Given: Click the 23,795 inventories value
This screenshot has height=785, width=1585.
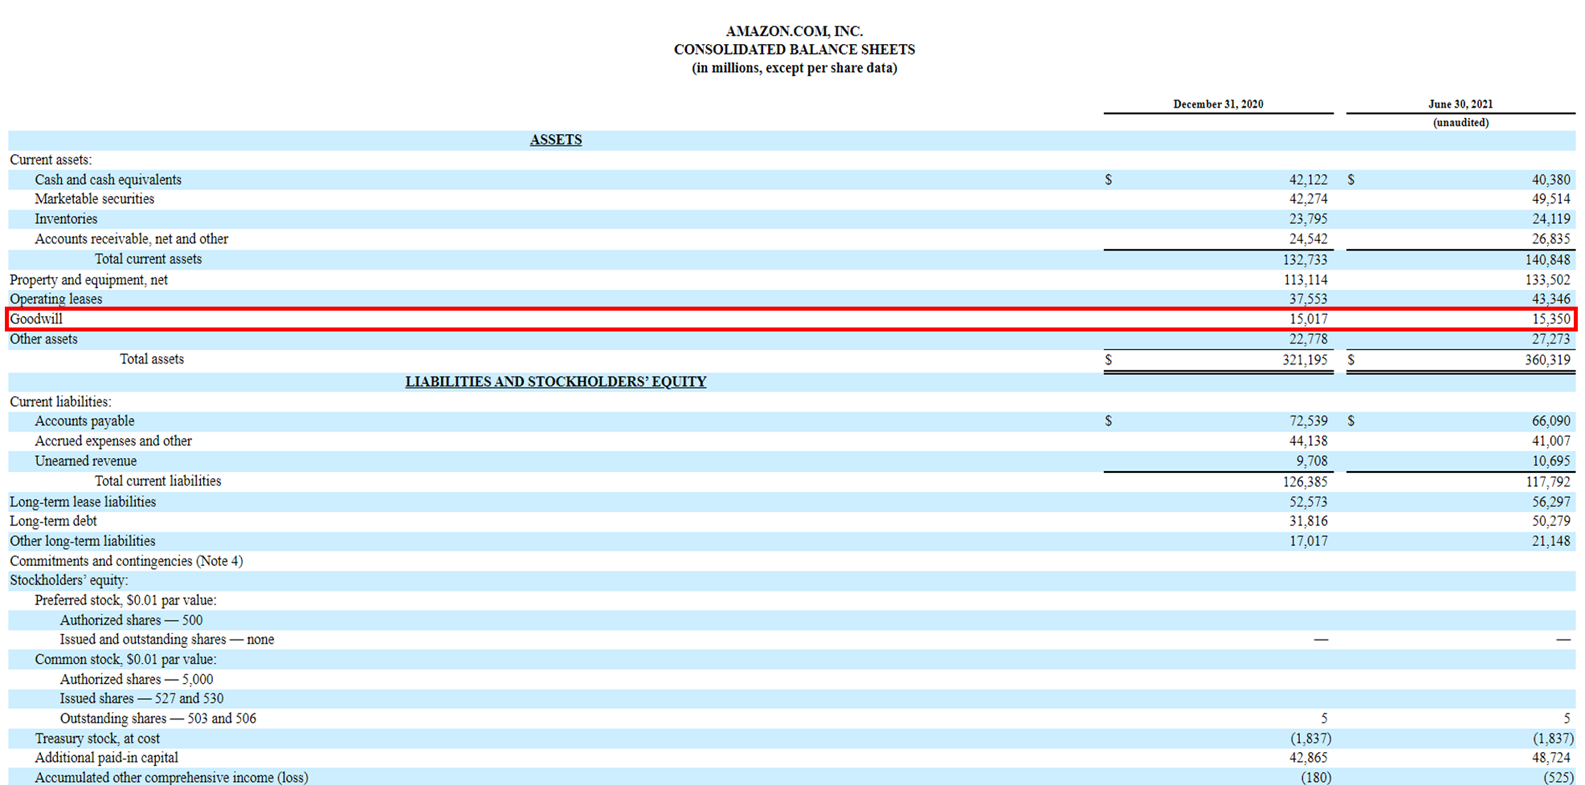Looking at the screenshot, I should coord(1308,219).
